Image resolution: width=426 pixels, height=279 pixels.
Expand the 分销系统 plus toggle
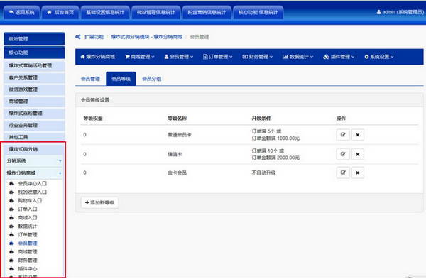(x=60, y=161)
